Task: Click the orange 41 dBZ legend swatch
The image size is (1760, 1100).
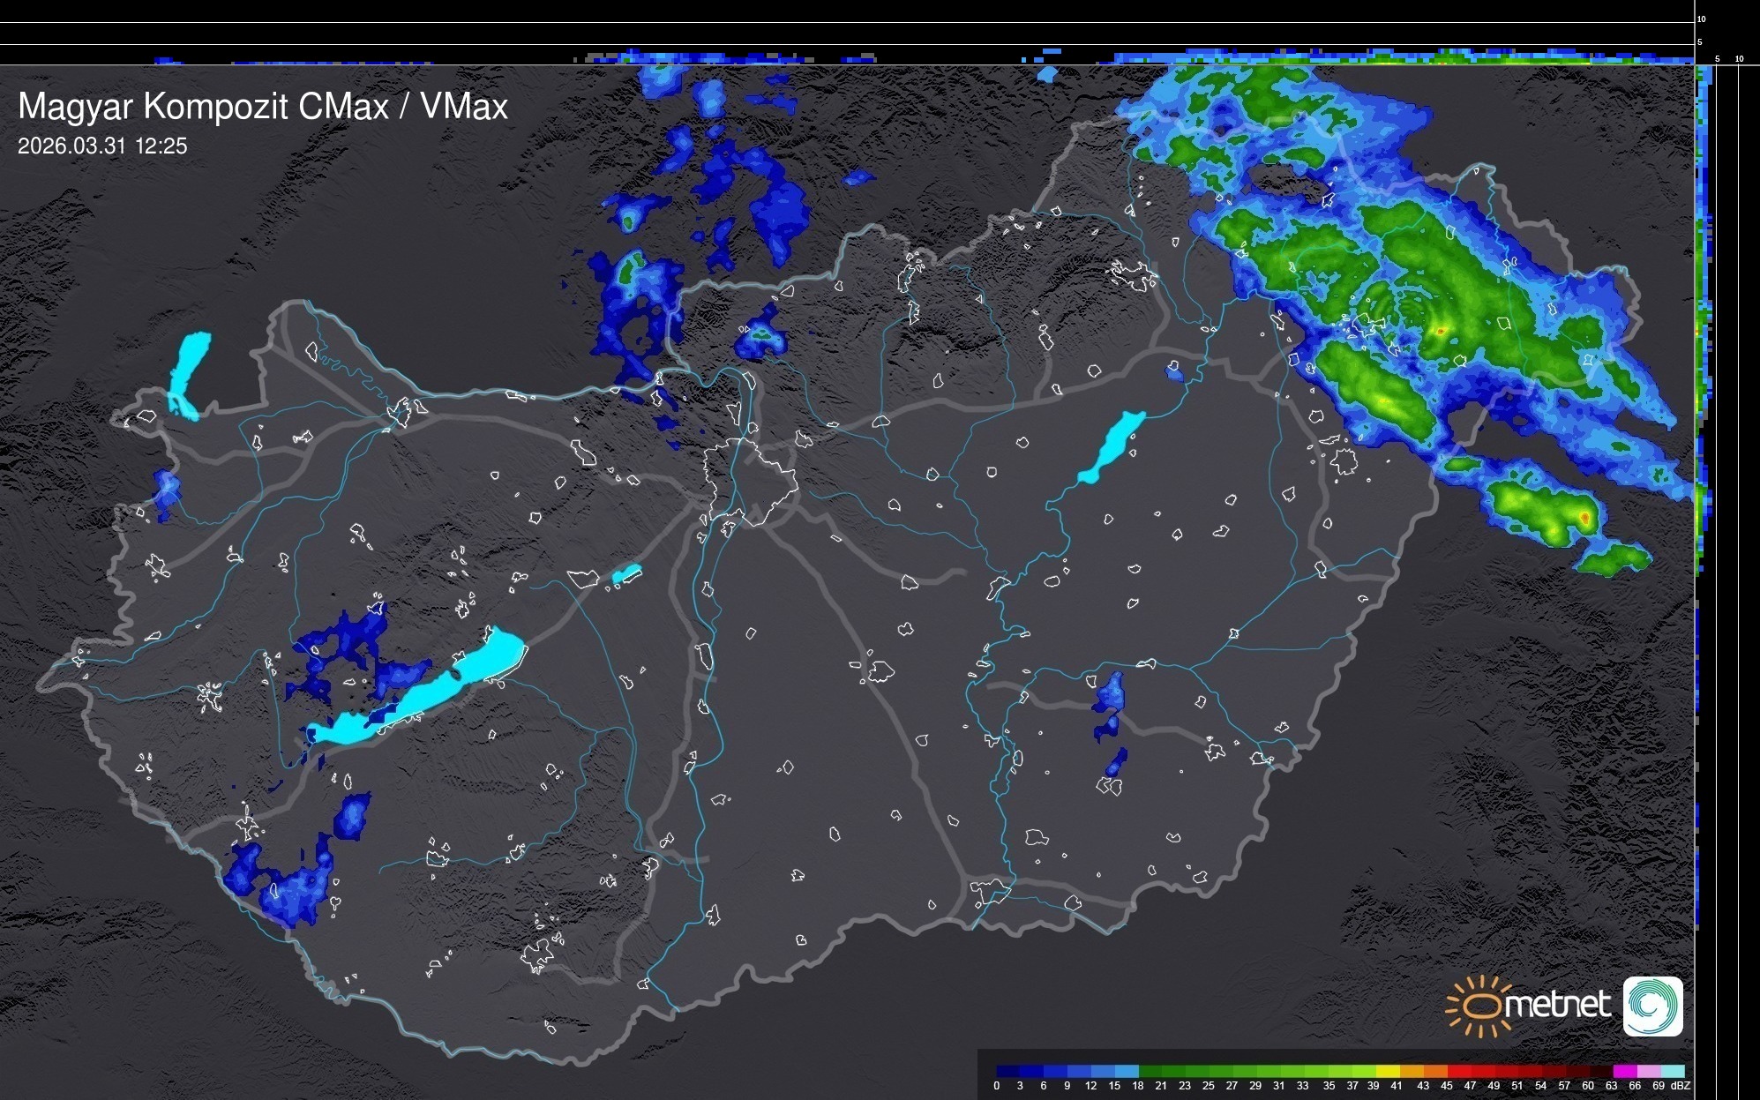Action: 1412,1071
